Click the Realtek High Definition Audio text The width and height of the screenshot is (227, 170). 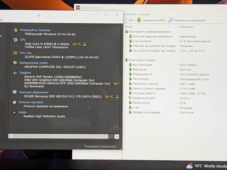pyautogui.click(x=44, y=116)
